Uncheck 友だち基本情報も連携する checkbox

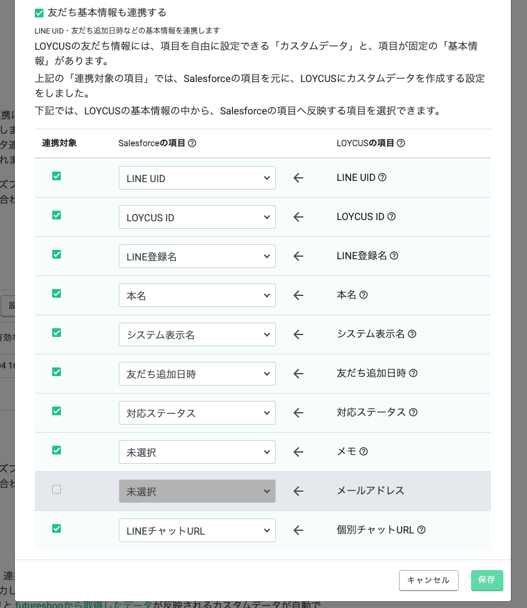point(39,13)
